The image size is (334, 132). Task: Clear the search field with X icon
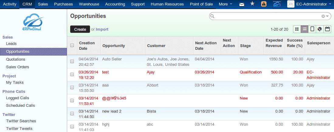point(323,16)
